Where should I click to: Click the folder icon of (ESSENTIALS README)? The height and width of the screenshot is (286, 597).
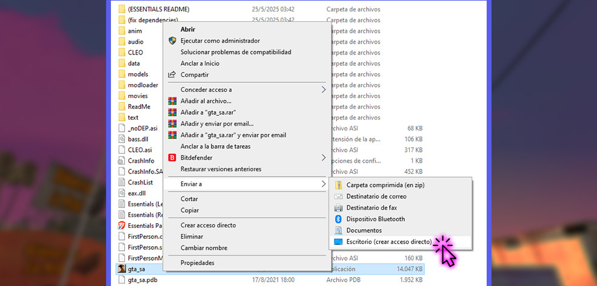(x=121, y=9)
